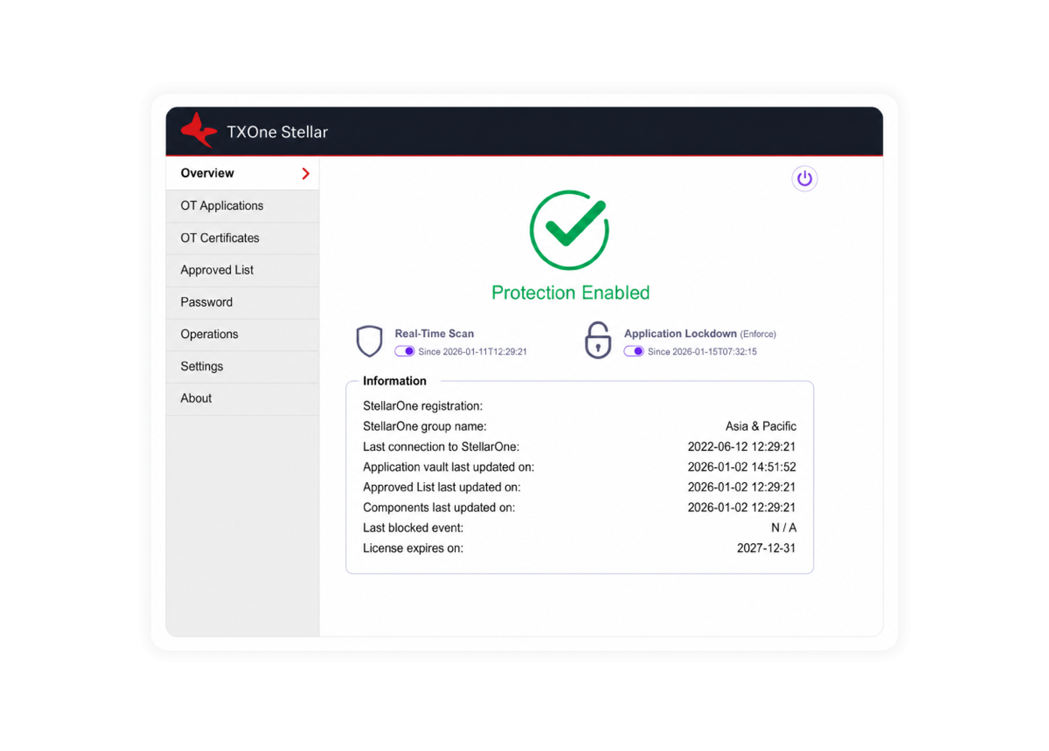Click the Approved List row's date value
Viewport: 1049px width, 751px height.
pyautogui.click(x=741, y=487)
